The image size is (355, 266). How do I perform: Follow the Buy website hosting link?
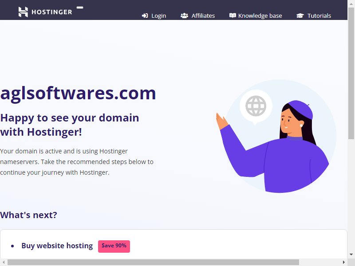(57, 246)
